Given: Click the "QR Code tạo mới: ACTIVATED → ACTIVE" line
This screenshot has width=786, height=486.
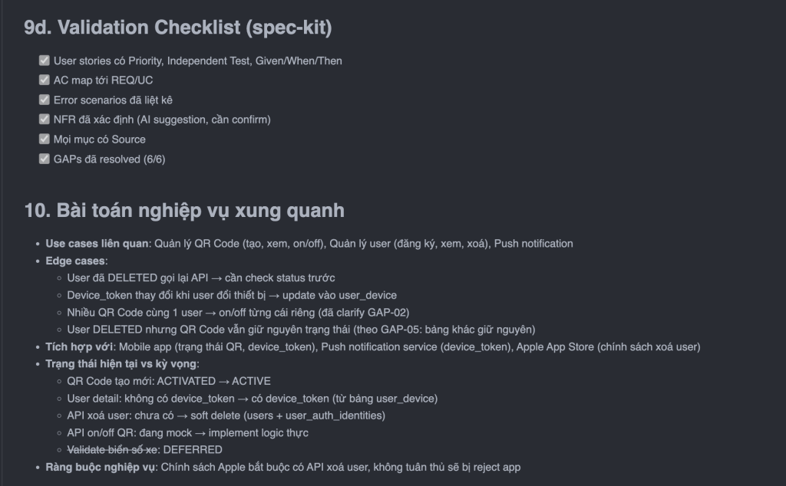Looking at the screenshot, I should (x=169, y=381).
